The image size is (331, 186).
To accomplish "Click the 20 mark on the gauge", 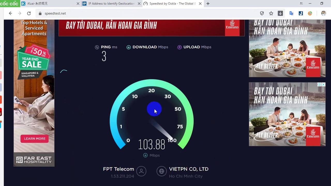I will 152,91.
